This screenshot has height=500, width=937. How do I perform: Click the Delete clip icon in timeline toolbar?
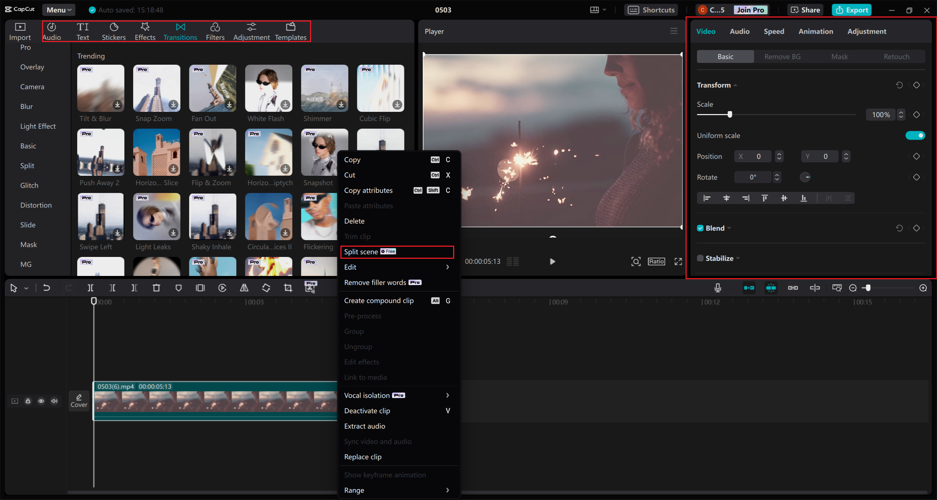156,288
